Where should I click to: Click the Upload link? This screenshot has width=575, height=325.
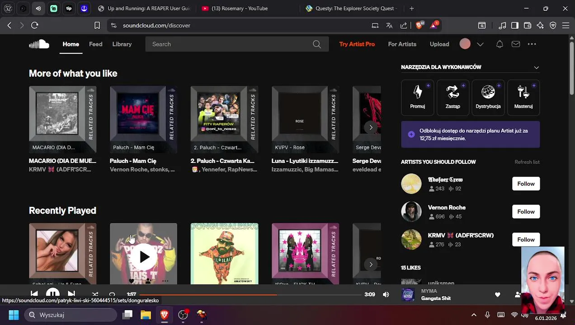click(439, 44)
